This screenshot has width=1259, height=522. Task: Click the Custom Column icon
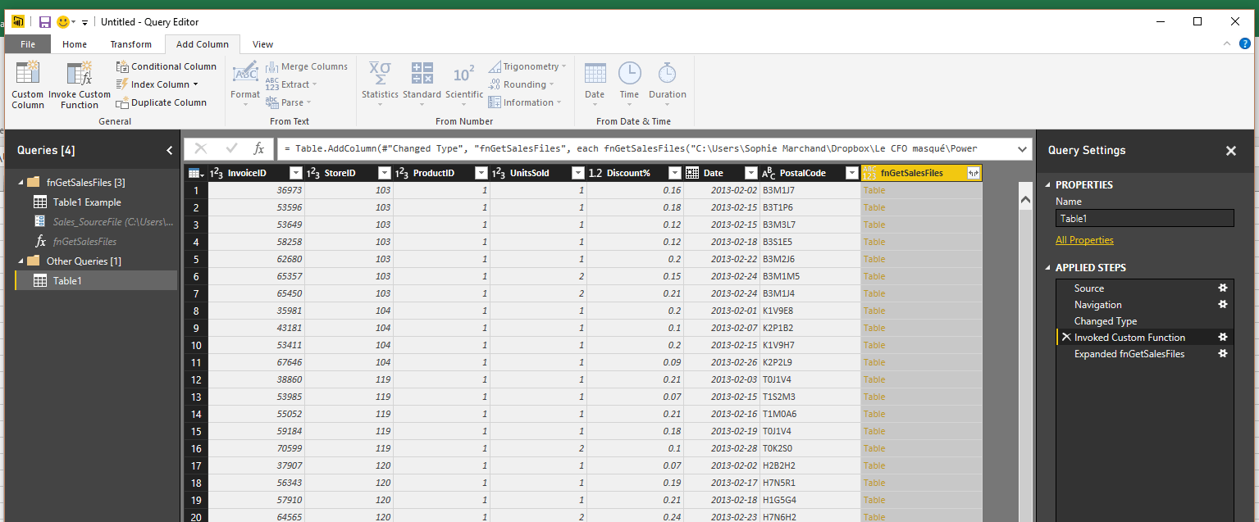(27, 75)
